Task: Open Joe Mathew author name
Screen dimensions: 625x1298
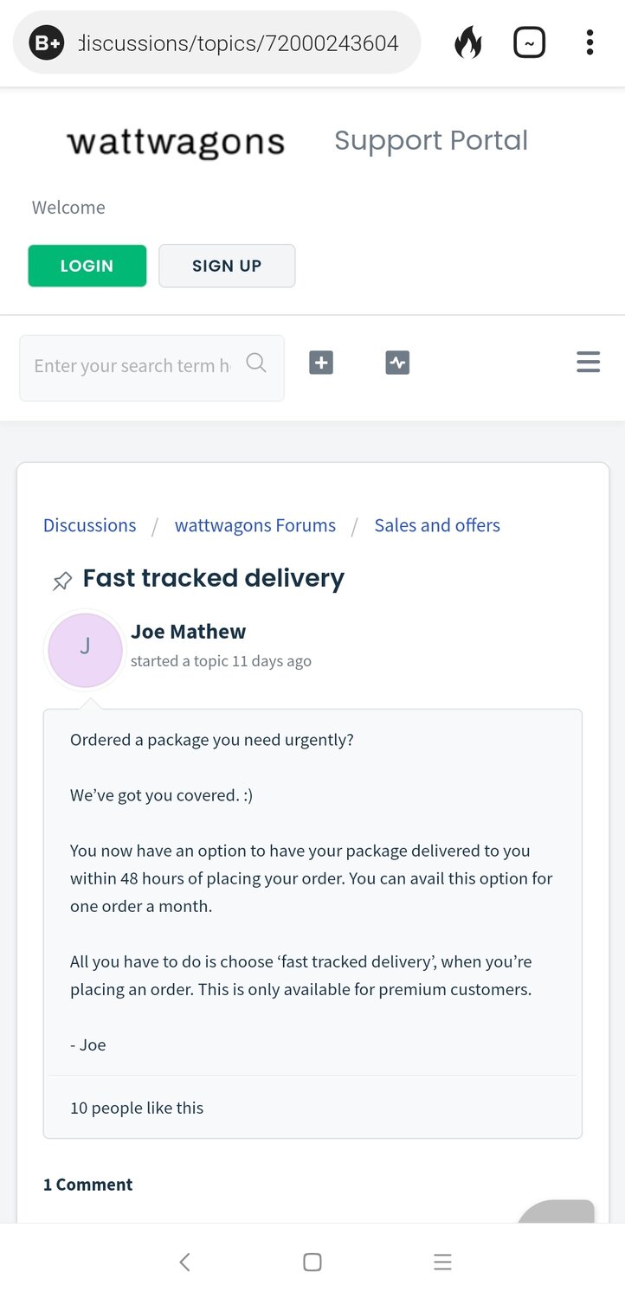Action: [x=188, y=632]
